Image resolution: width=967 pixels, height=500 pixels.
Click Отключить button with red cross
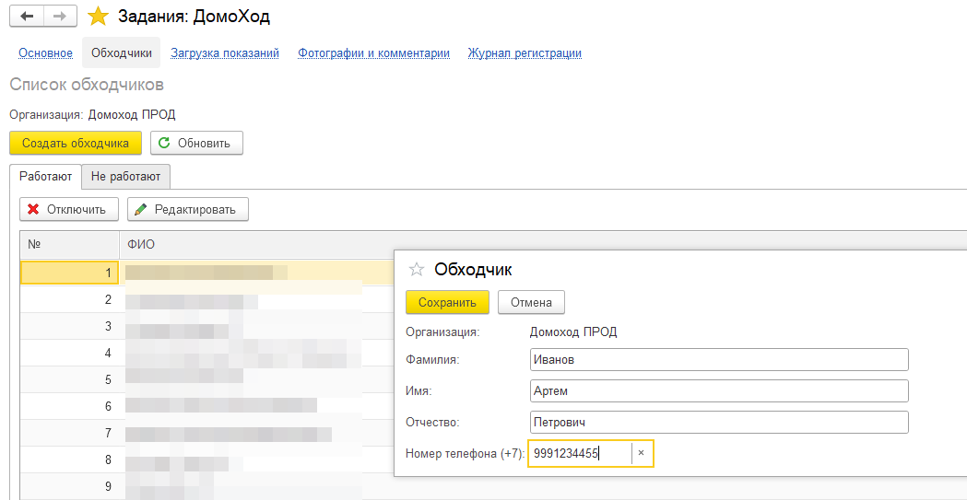[69, 209]
